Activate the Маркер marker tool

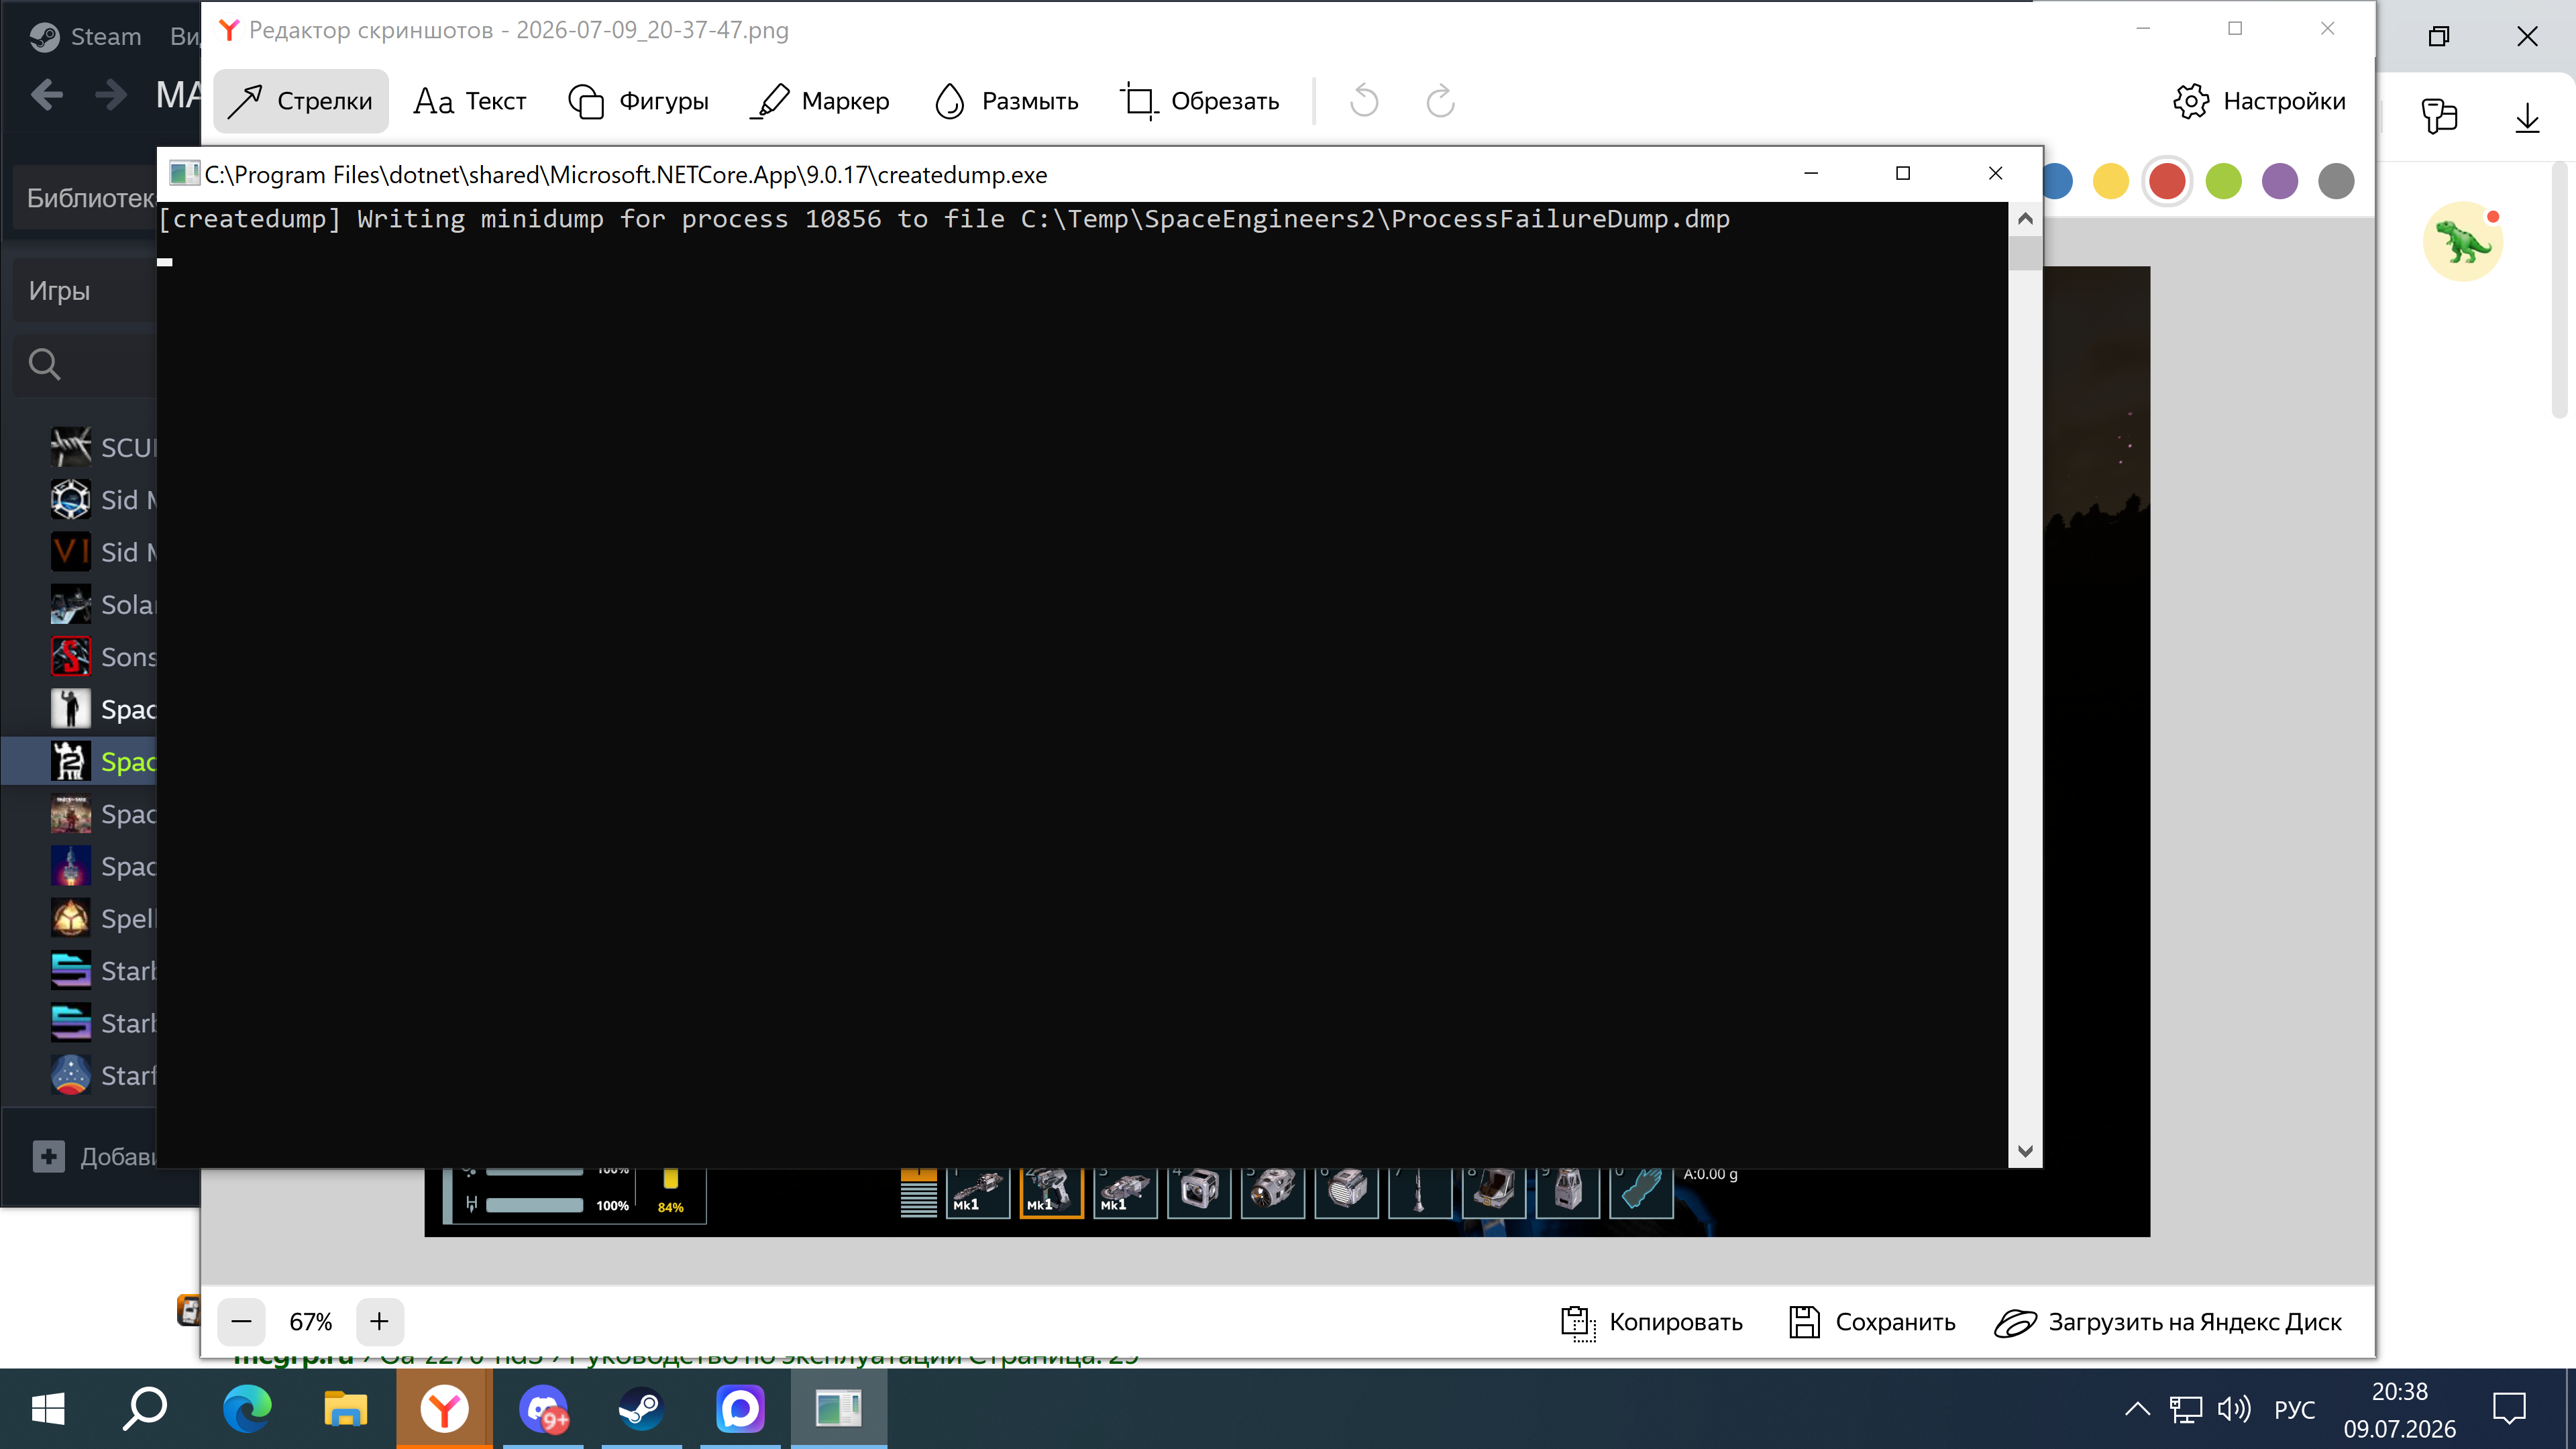(x=819, y=101)
